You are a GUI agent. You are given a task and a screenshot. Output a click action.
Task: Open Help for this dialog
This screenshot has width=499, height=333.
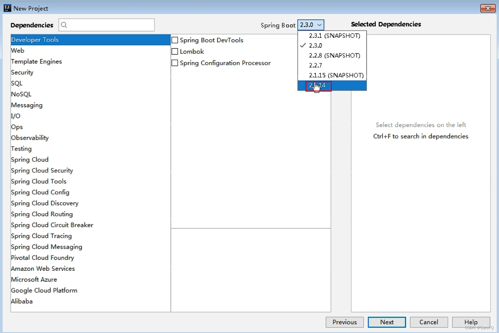(471, 322)
